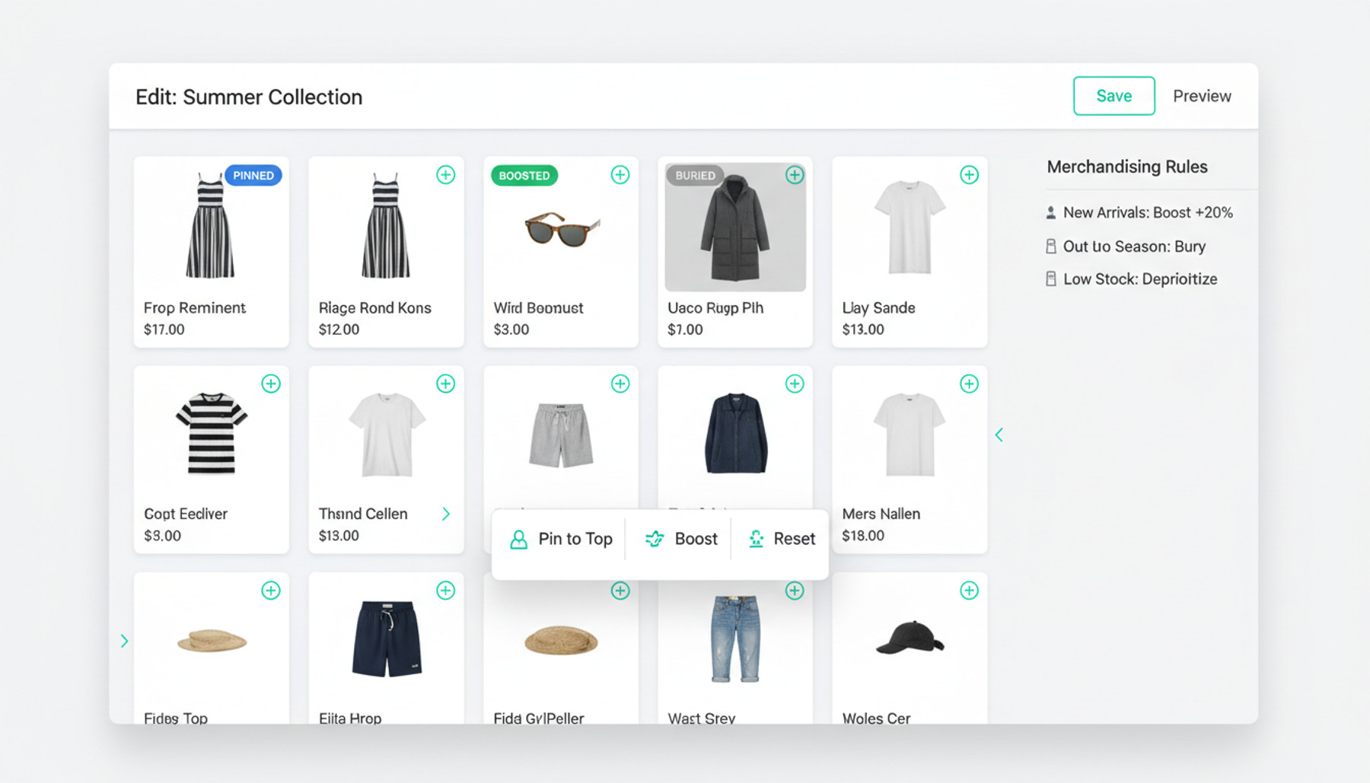
Task: Click the plus icon on Woles Cer card
Action: click(969, 590)
